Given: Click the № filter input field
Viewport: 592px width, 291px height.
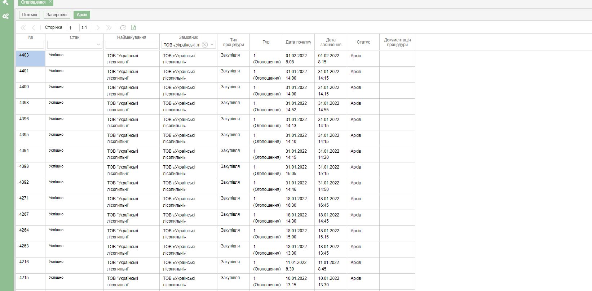Looking at the screenshot, I should [31, 45].
